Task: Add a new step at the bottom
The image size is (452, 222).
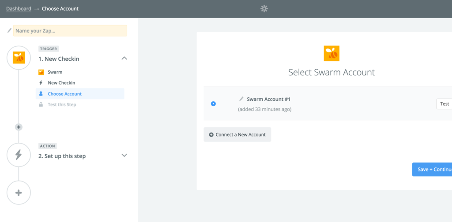Action: 19,192
